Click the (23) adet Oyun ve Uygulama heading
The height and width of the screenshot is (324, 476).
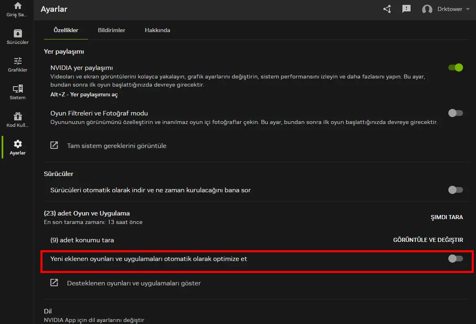tap(87, 213)
